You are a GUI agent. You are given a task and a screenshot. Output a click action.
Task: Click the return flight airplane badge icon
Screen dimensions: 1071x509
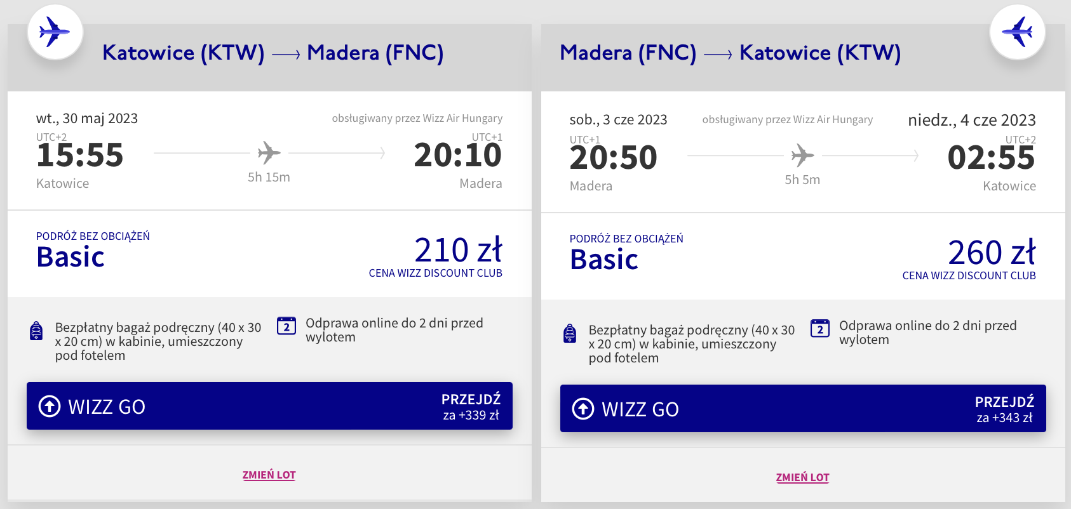pyautogui.click(x=1017, y=32)
